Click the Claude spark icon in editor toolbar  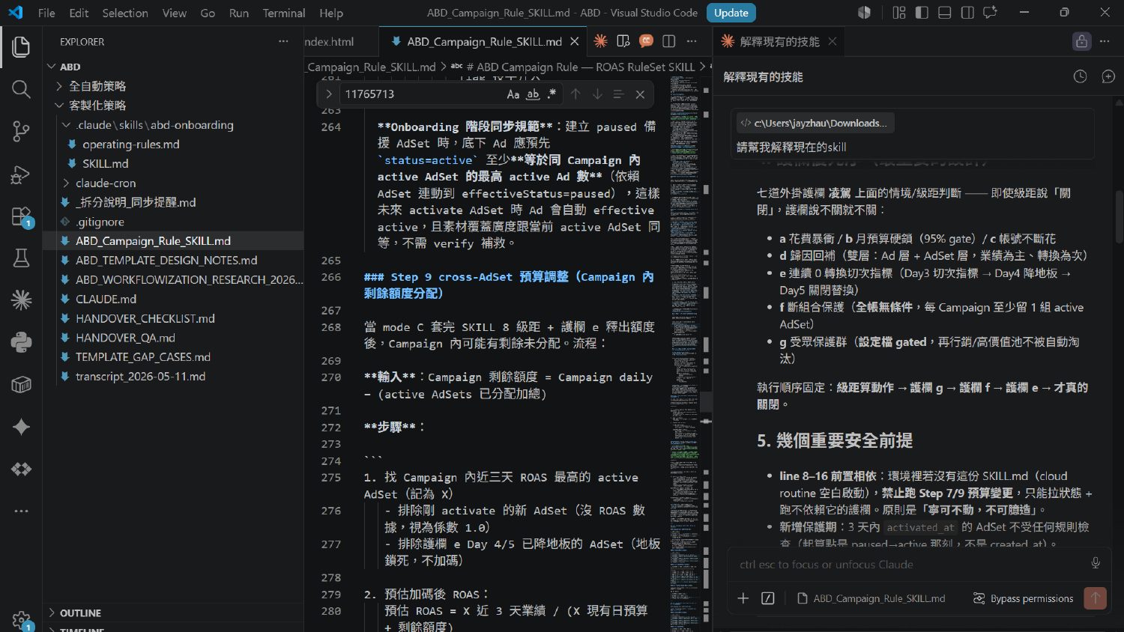[x=600, y=41]
